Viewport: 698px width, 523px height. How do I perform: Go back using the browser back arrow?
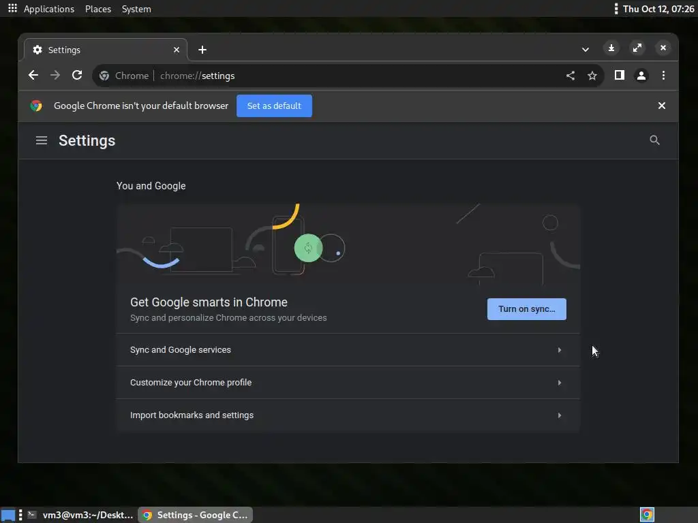click(x=33, y=75)
